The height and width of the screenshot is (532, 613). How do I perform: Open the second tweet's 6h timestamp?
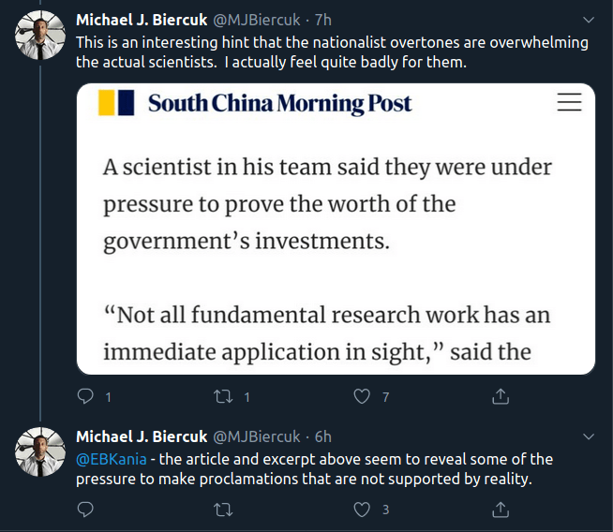[322, 436]
